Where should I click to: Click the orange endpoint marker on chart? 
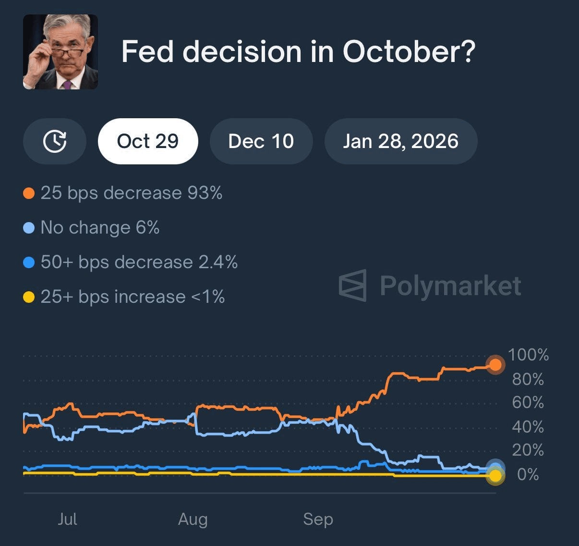(495, 365)
